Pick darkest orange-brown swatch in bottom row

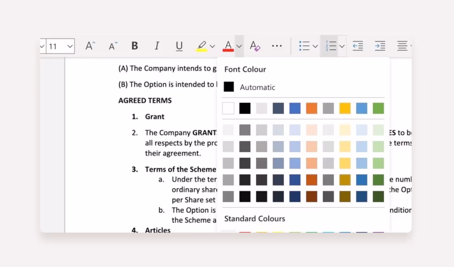click(312, 196)
